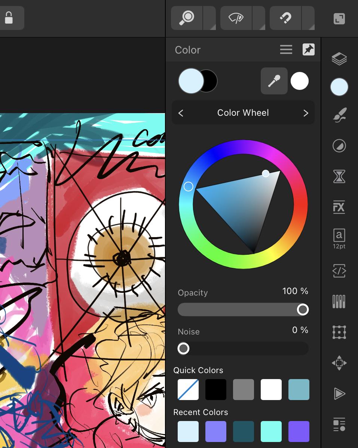Pin the Color panel open
Image resolution: width=358 pixels, height=448 pixels.
pyautogui.click(x=308, y=49)
